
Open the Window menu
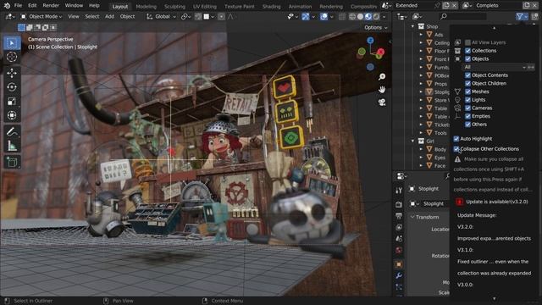coord(74,6)
